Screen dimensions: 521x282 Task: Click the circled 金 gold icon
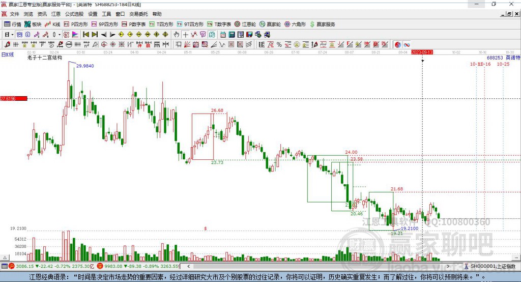pos(297,45)
